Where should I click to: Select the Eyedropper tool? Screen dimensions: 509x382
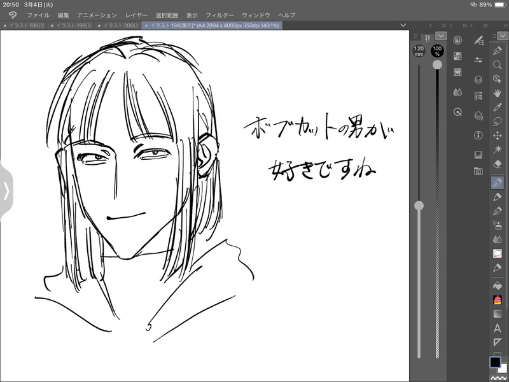coord(498,107)
